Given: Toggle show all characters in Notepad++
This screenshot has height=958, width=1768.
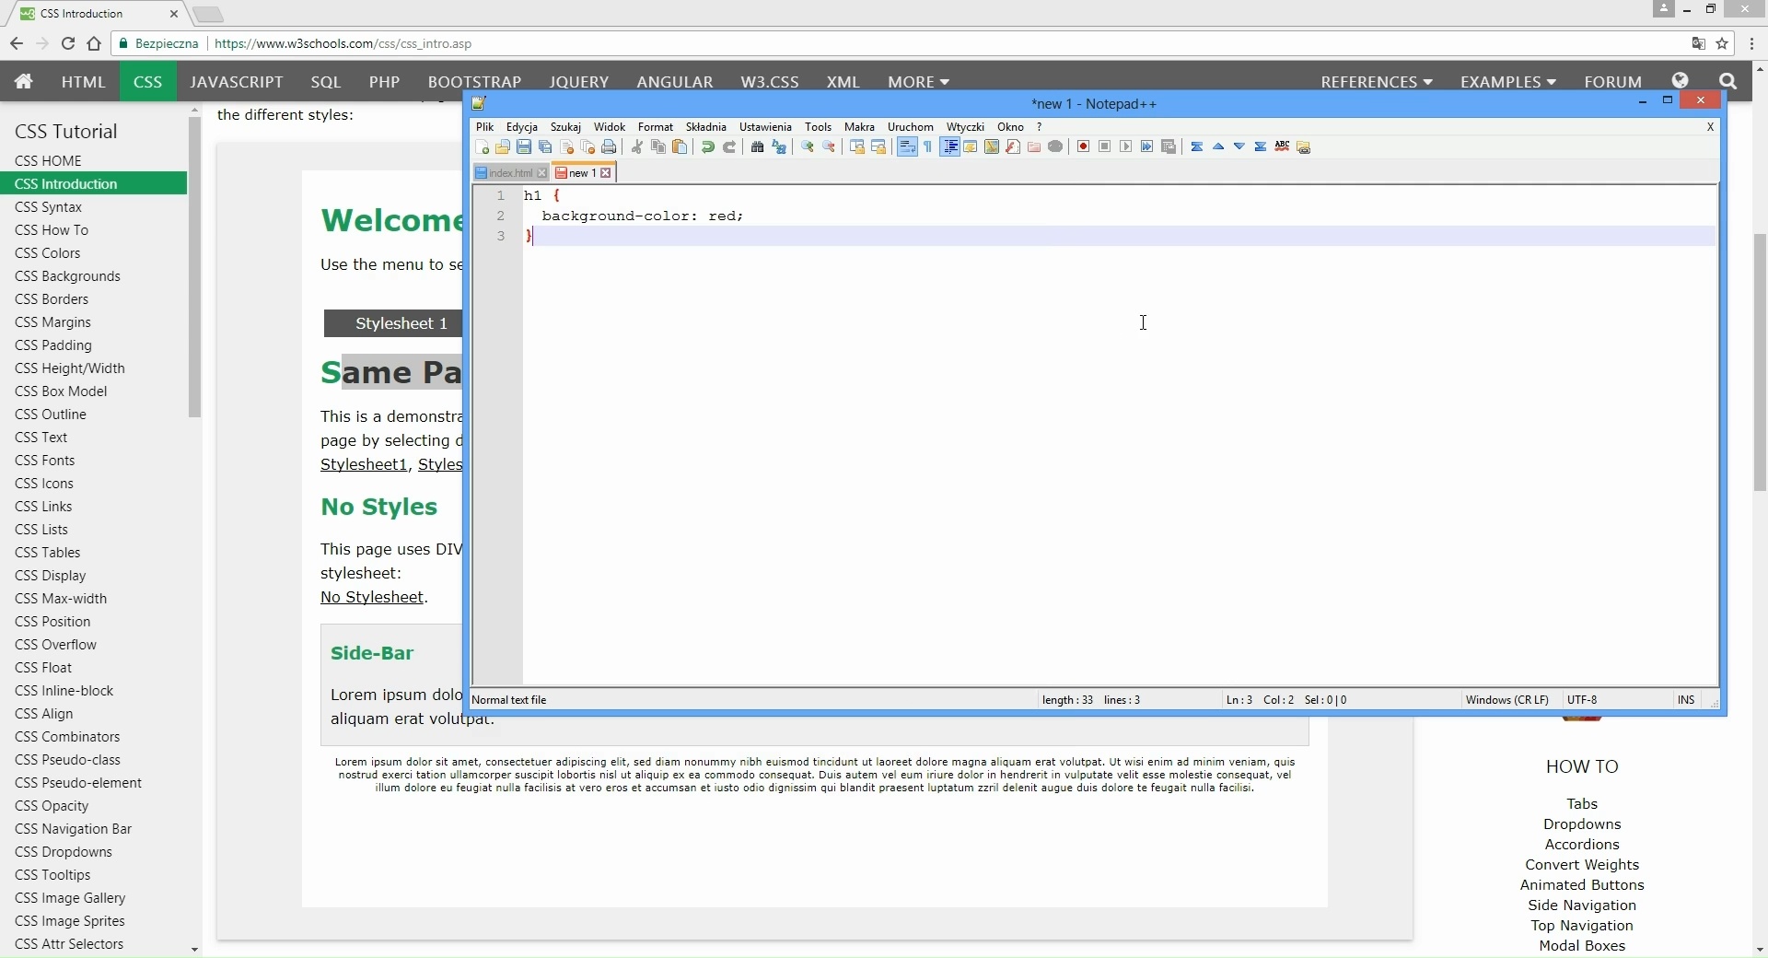Looking at the screenshot, I should (928, 147).
